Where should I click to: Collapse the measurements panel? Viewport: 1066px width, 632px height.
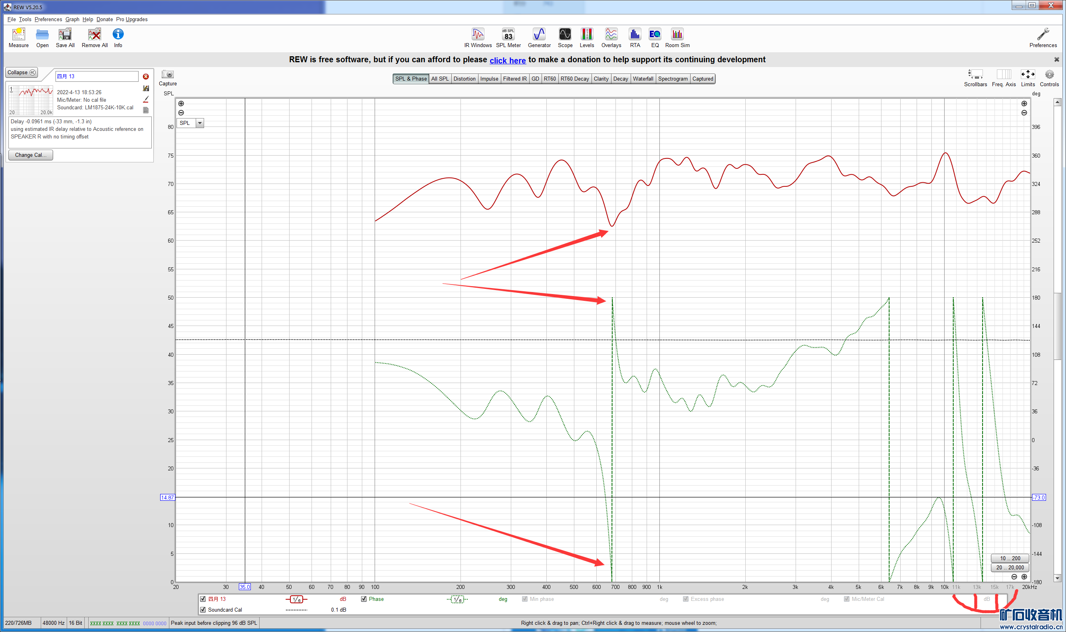pyautogui.click(x=21, y=72)
